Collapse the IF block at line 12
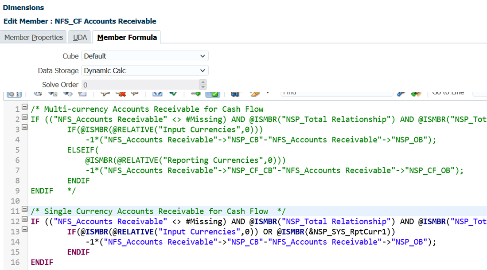This screenshot has height=270, width=487. pyautogui.click(x=24, y=219)
